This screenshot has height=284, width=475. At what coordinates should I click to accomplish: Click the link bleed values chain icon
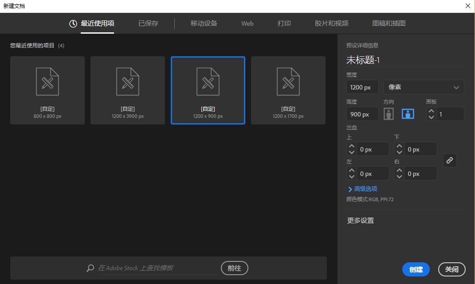[449, 160]
